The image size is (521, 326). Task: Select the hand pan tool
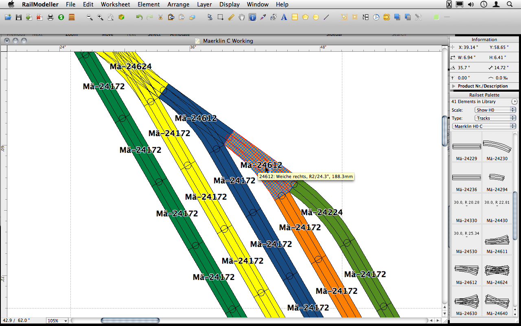(x=242, y=17)
